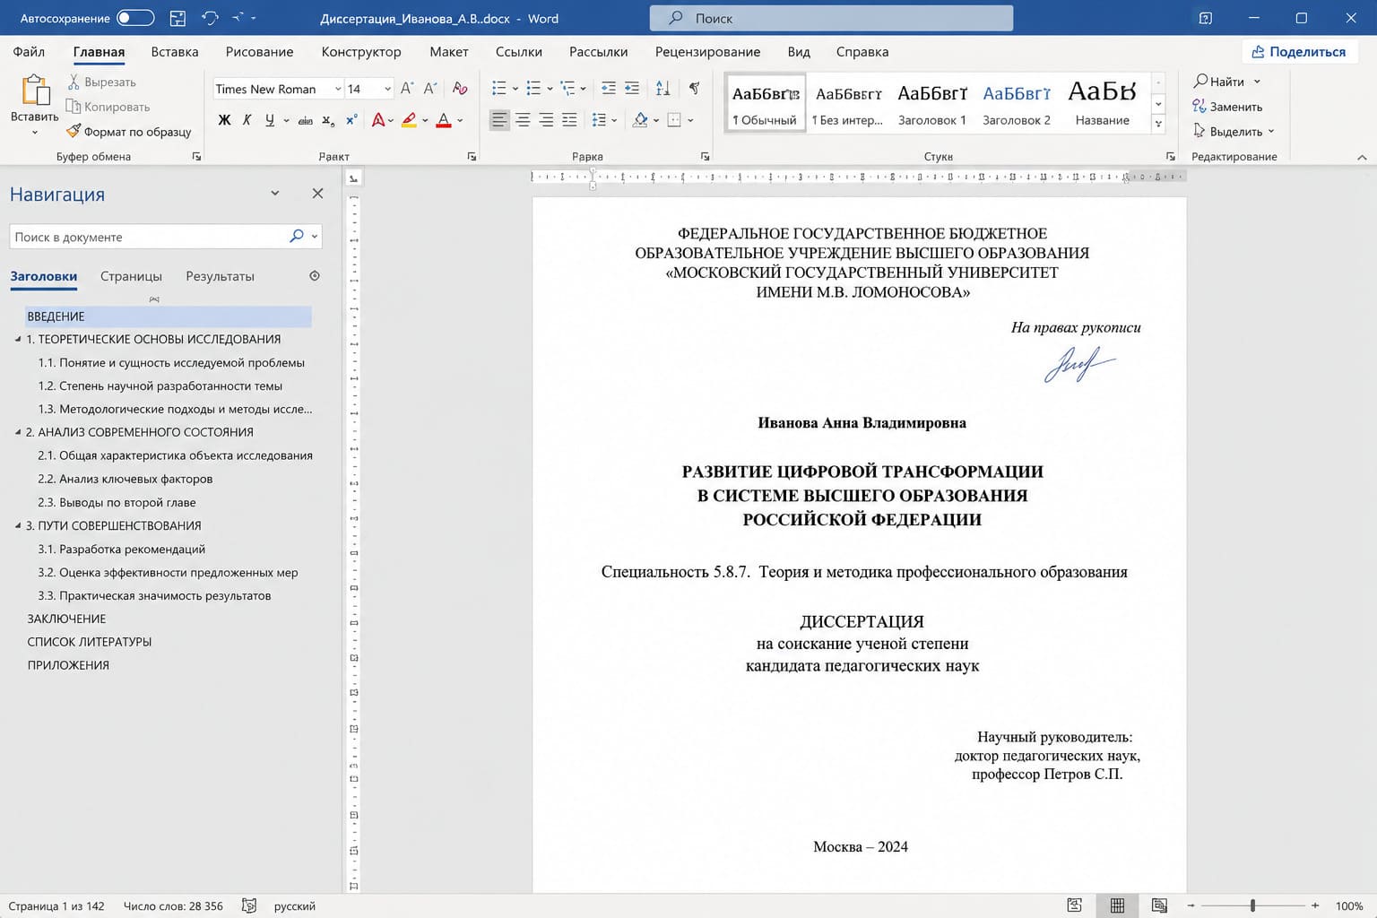Toggle left alignment button
The width and height of the screenshot is (1377, 918).
tap(499, 120)
